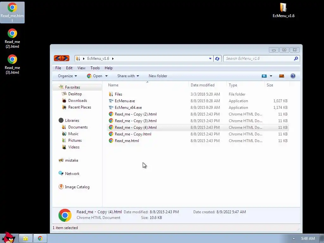The height and width of the screenshot is (243, 324).
Task: Open the File menu
Action: pos(58,68)
